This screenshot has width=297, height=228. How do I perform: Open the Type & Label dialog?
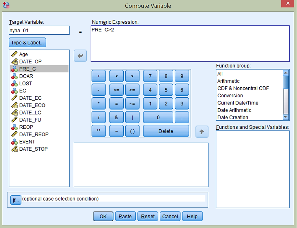pos(28,43)
